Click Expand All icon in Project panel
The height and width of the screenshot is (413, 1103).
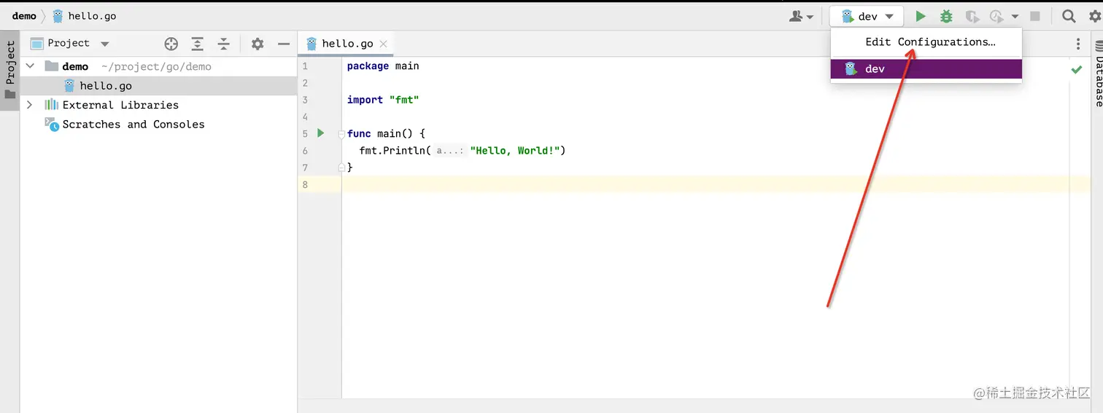197,44
